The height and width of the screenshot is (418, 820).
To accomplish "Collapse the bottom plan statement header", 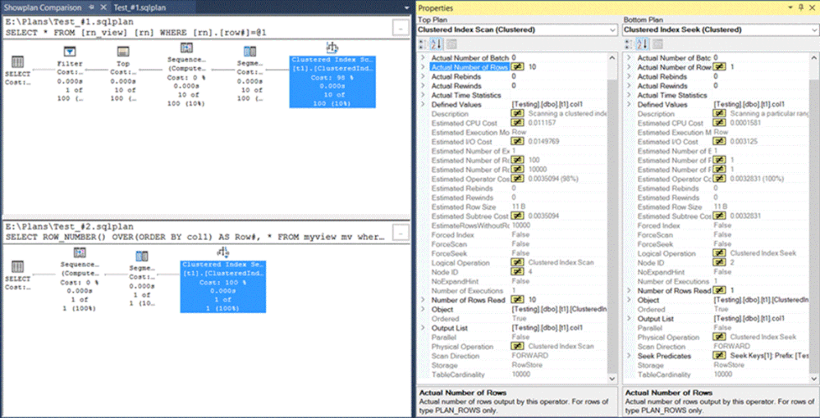I will [x=400, y=231].
